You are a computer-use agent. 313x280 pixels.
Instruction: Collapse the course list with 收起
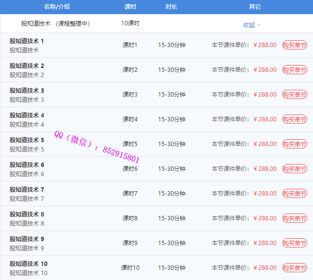point(251,25)
